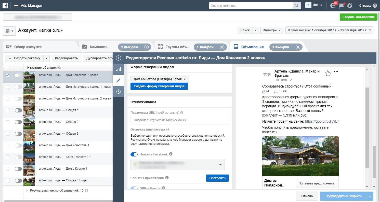The image size is (380, 202).
Task: Check the Общая 1 ad checkbox
Action: [7, 110]
